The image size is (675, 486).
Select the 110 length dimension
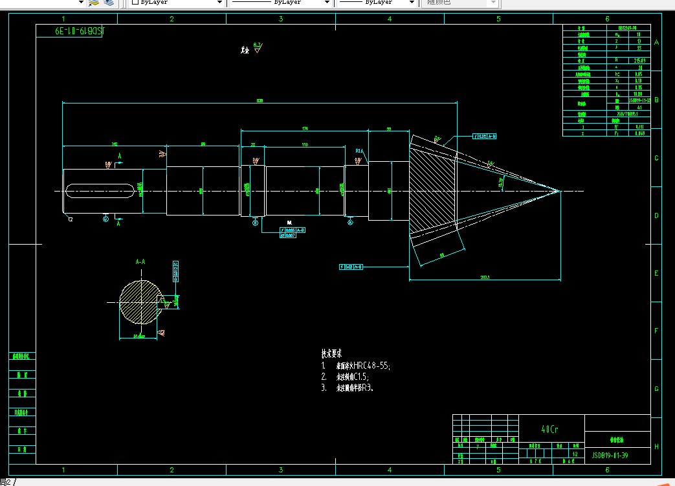coord(305,145)
